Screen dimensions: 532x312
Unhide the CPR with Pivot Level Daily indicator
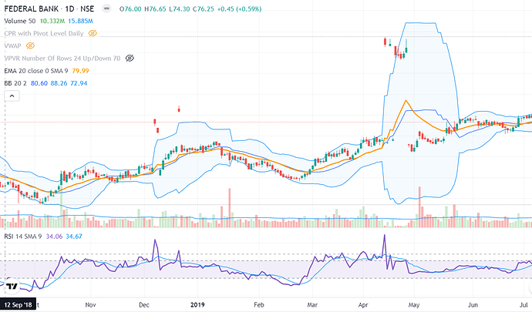tap(93, 33)
